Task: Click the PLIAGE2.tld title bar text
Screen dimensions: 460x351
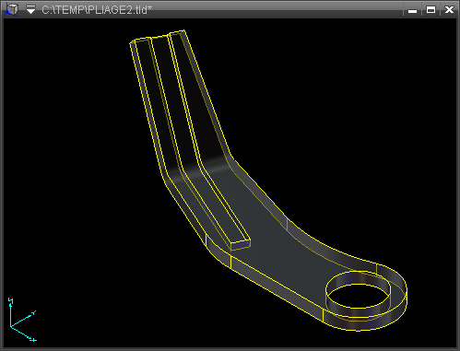Action: 97,10
